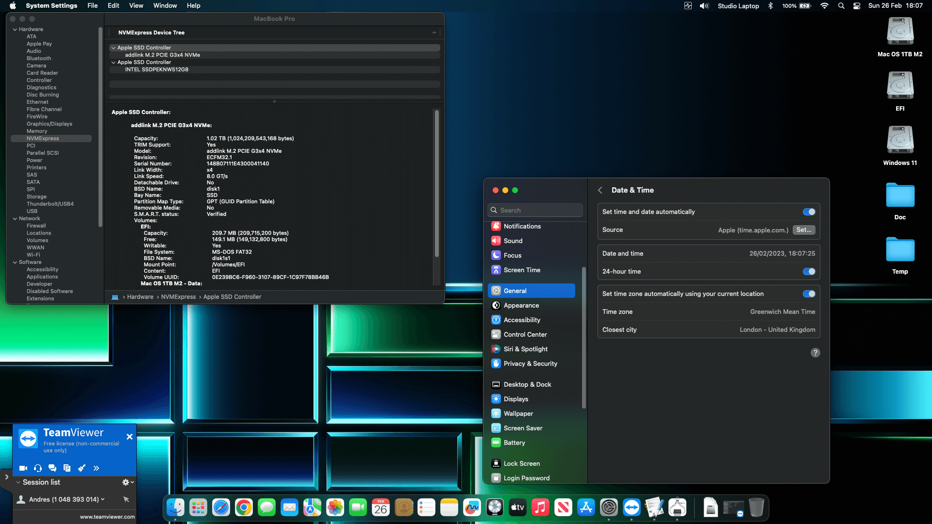The height and width of the screenshot is (524, 932).
Task: Collapse the first Apple SSD Controller row
Action: point(113,48)
